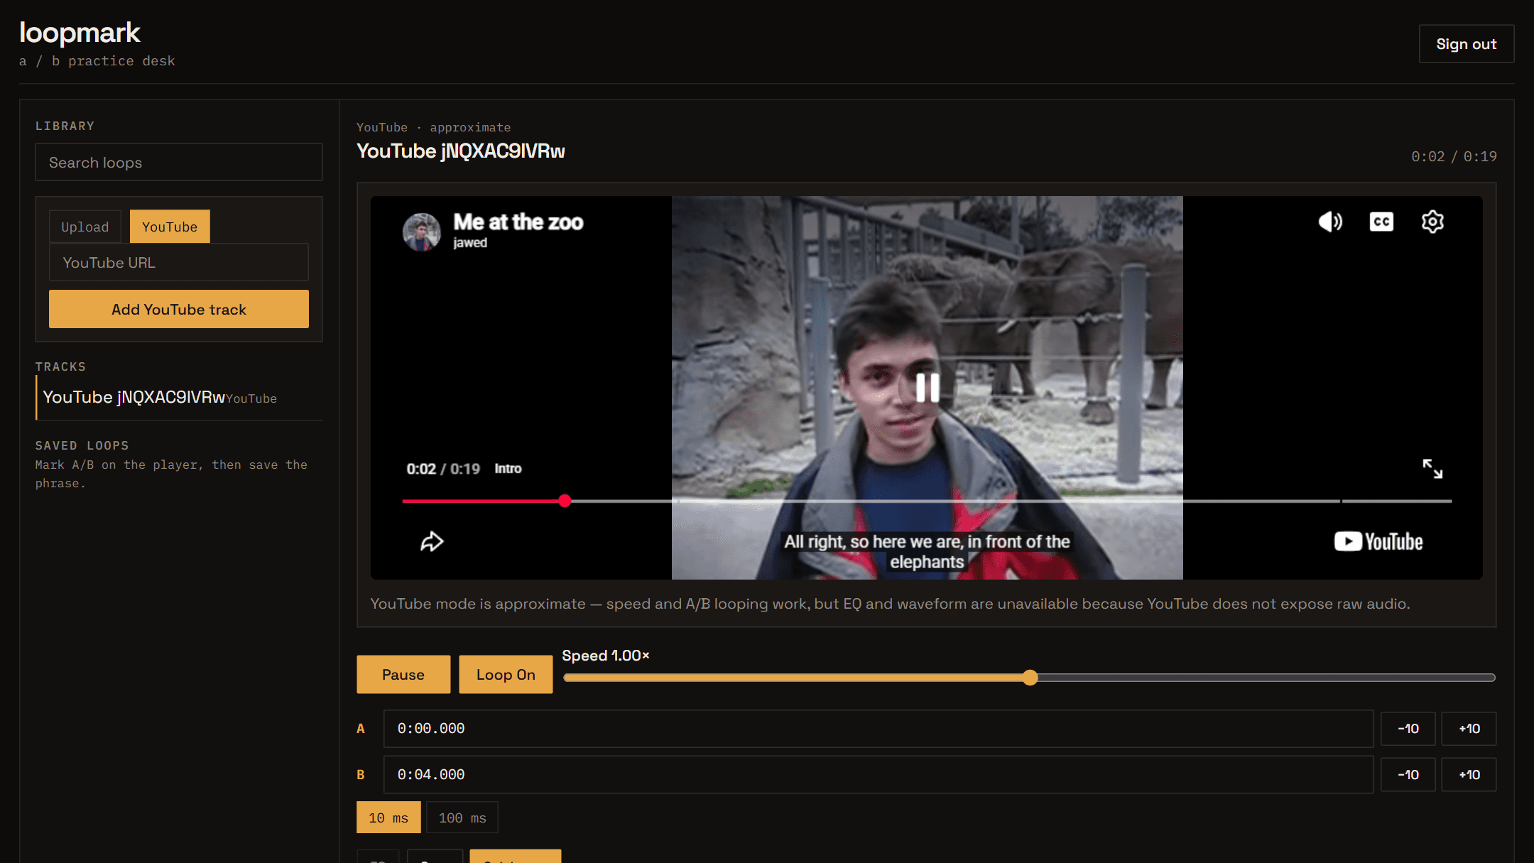Click the red video progress scrubber
Image resolution: width=1534 pixels, height=863 pixels.
point(565,501)
